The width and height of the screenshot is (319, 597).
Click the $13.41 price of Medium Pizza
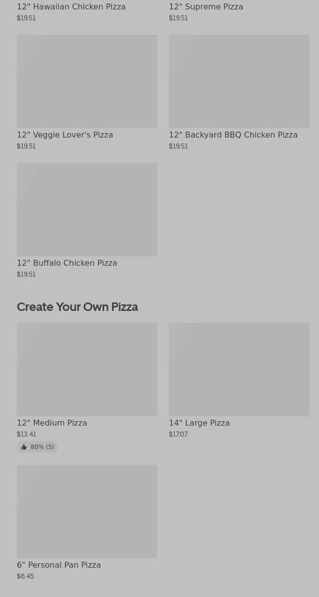[27, 435]
